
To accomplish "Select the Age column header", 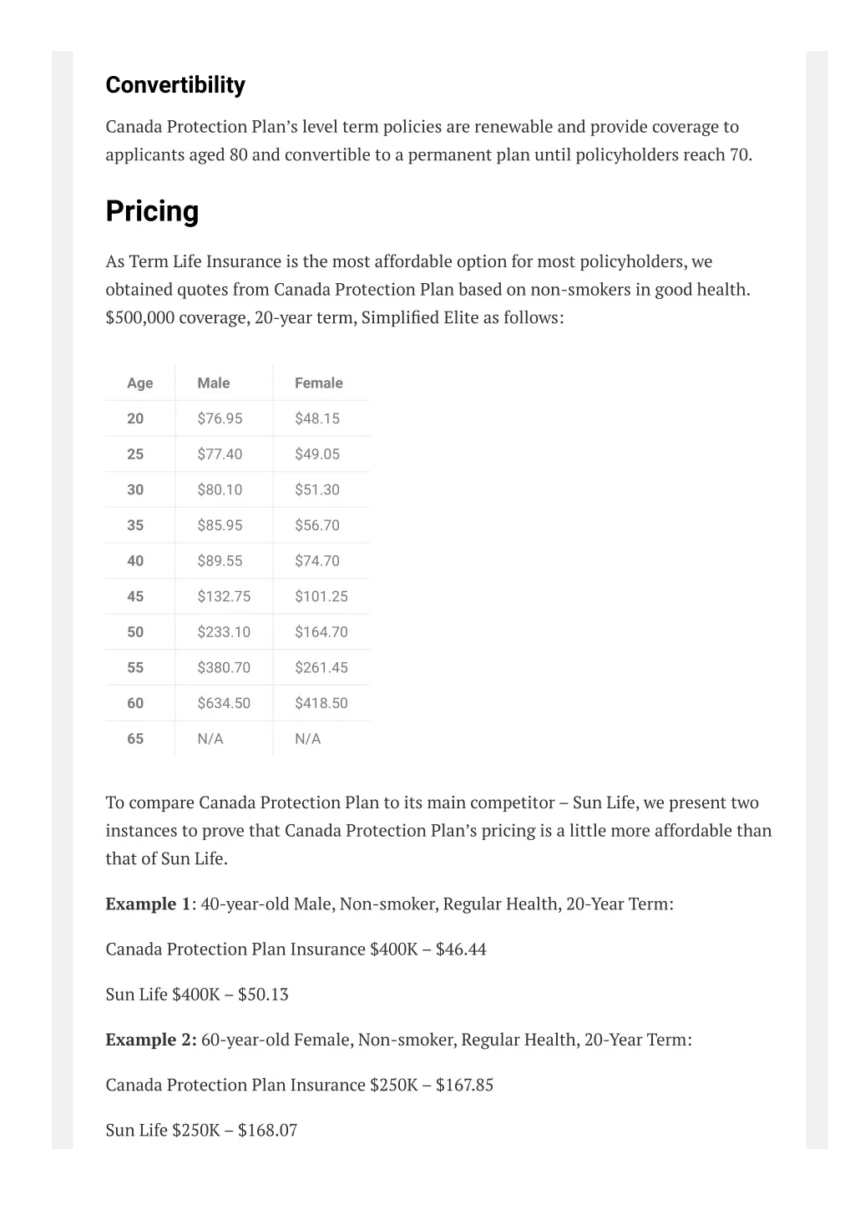I will 140,383.
